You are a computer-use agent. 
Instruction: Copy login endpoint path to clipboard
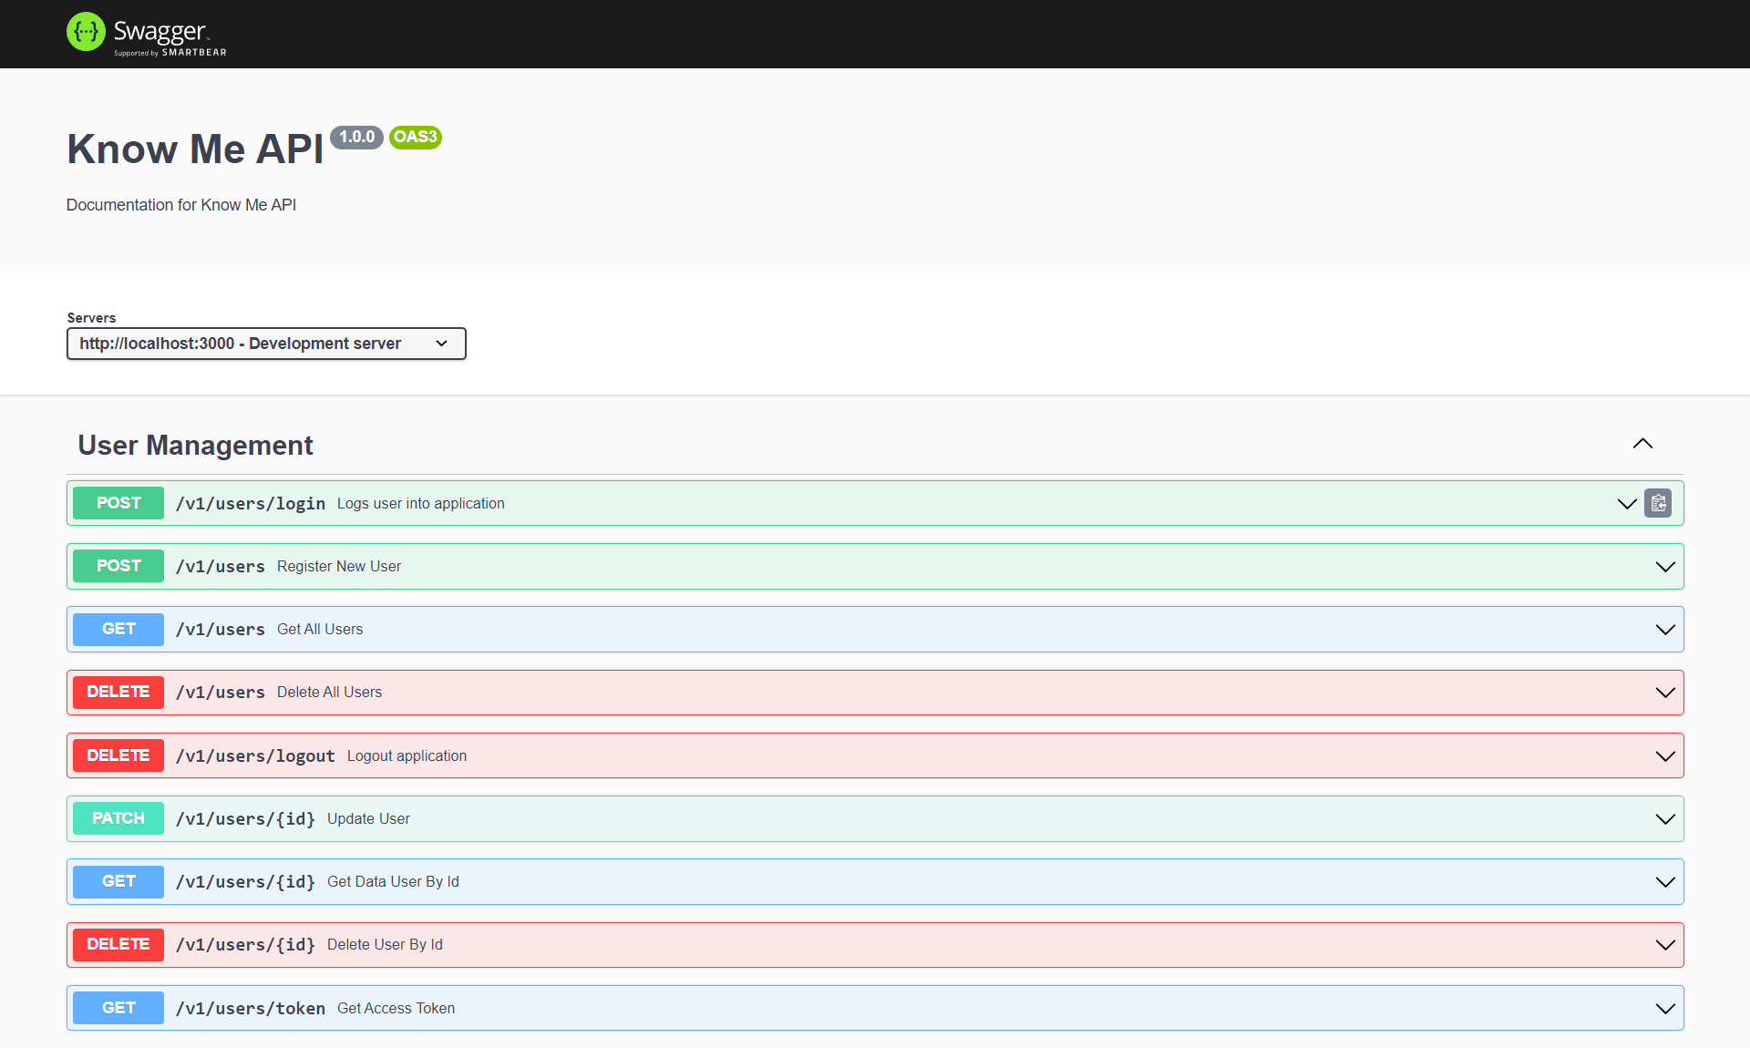[1658, 503]
